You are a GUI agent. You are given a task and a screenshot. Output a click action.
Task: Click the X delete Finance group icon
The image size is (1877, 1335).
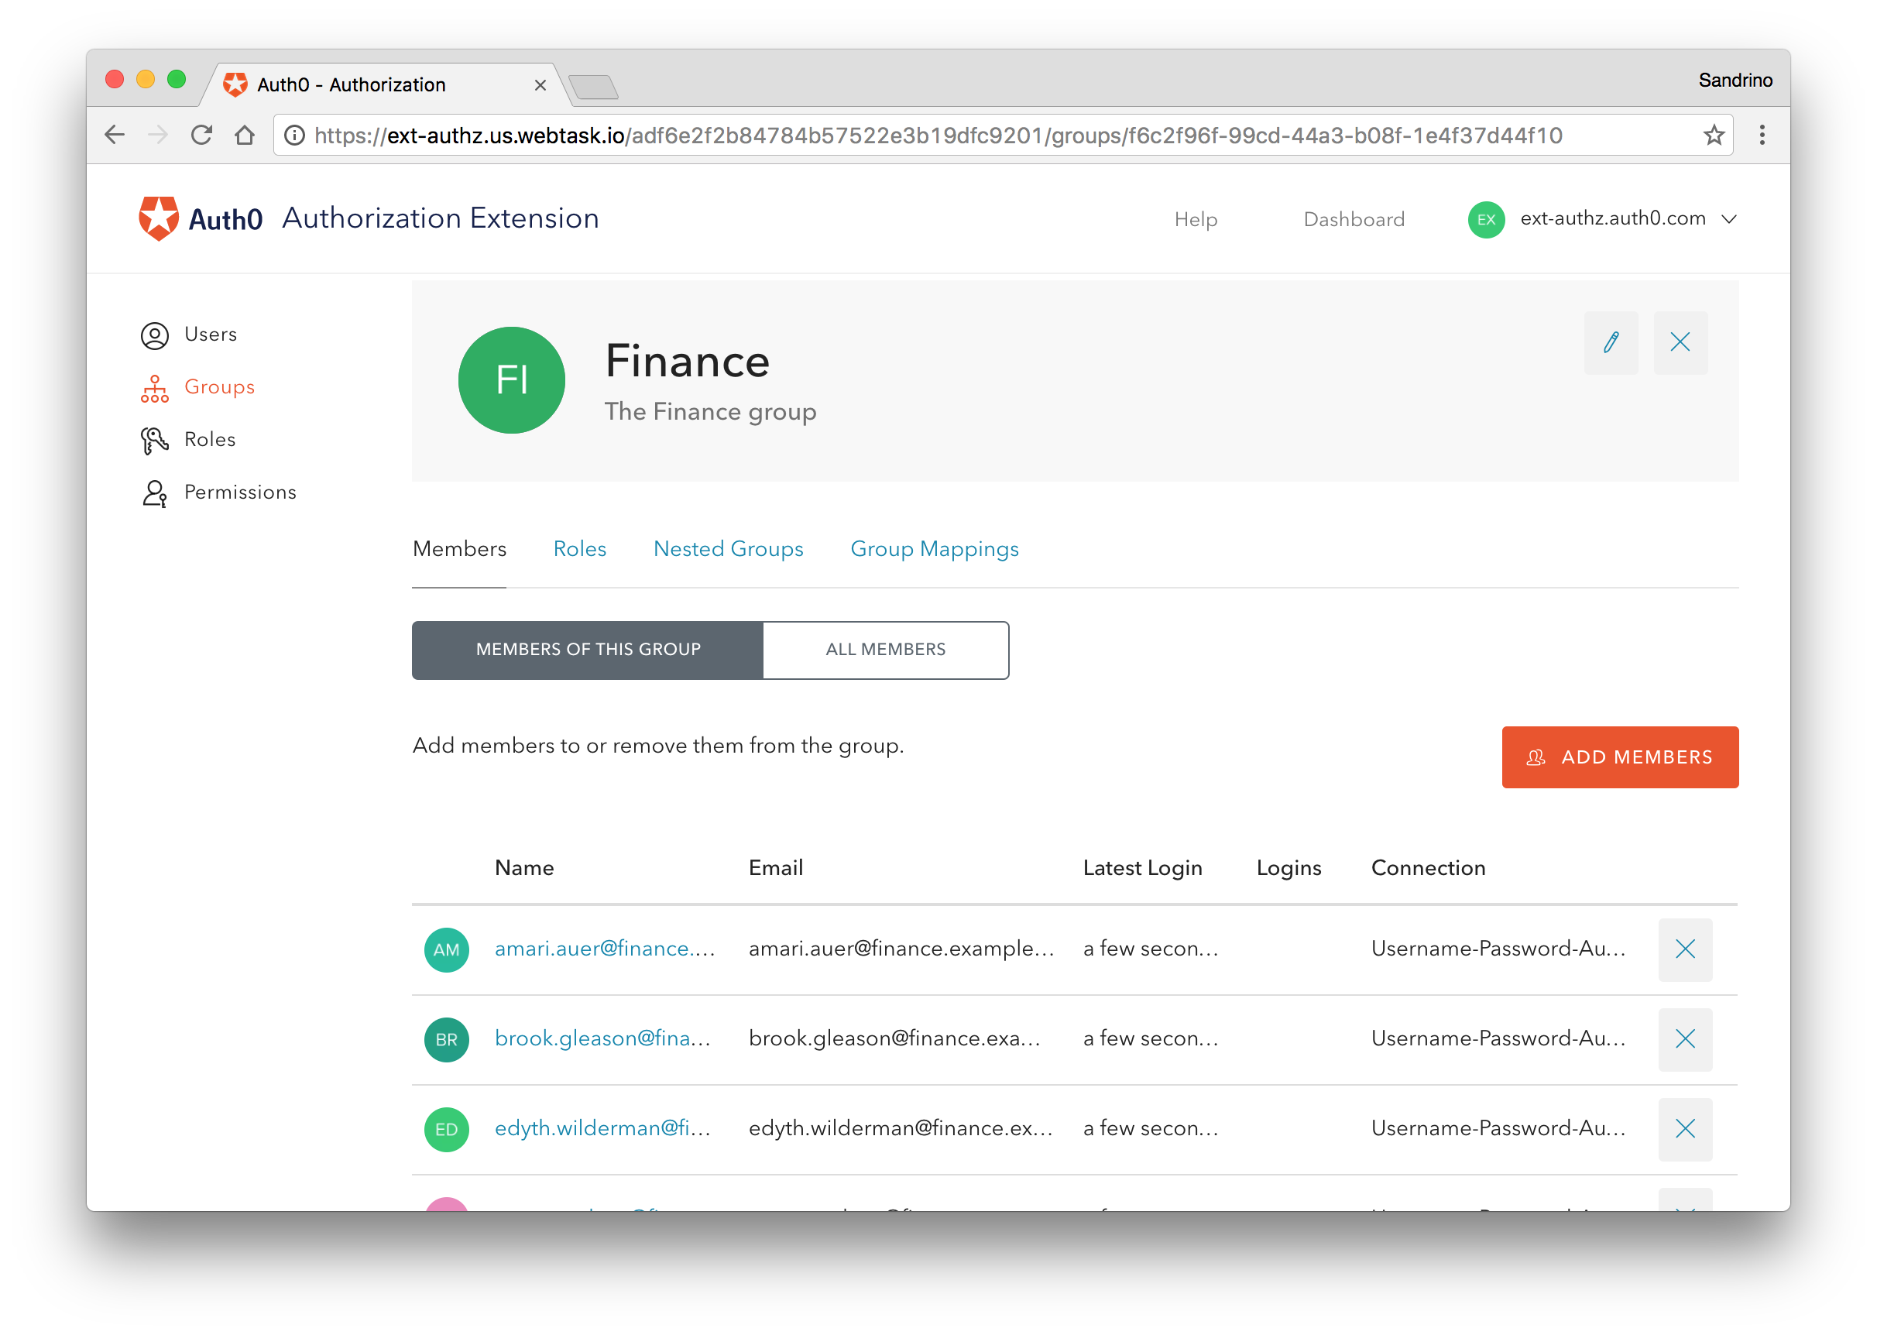click(1680, 343)
